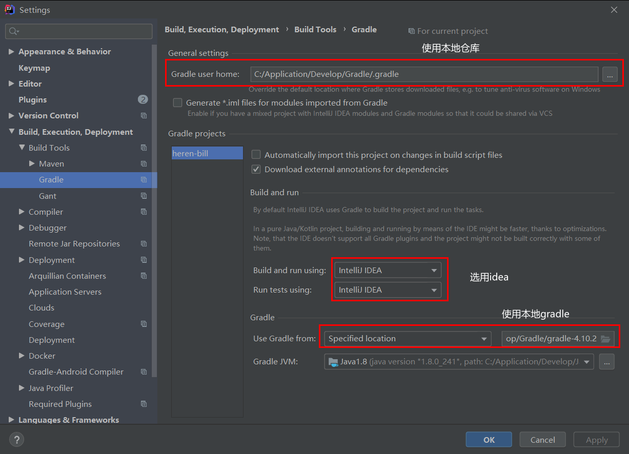The height and width of the screenshot is (454, 629).
Task: Select Arquillian Containers settings page
Action: [67, 276]
